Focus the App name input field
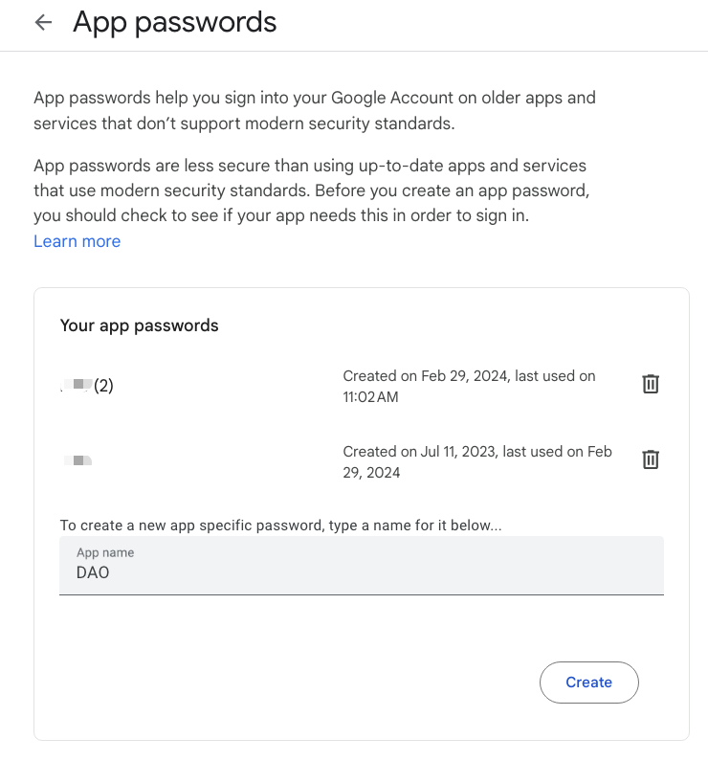708x761 pixels. 362,566
